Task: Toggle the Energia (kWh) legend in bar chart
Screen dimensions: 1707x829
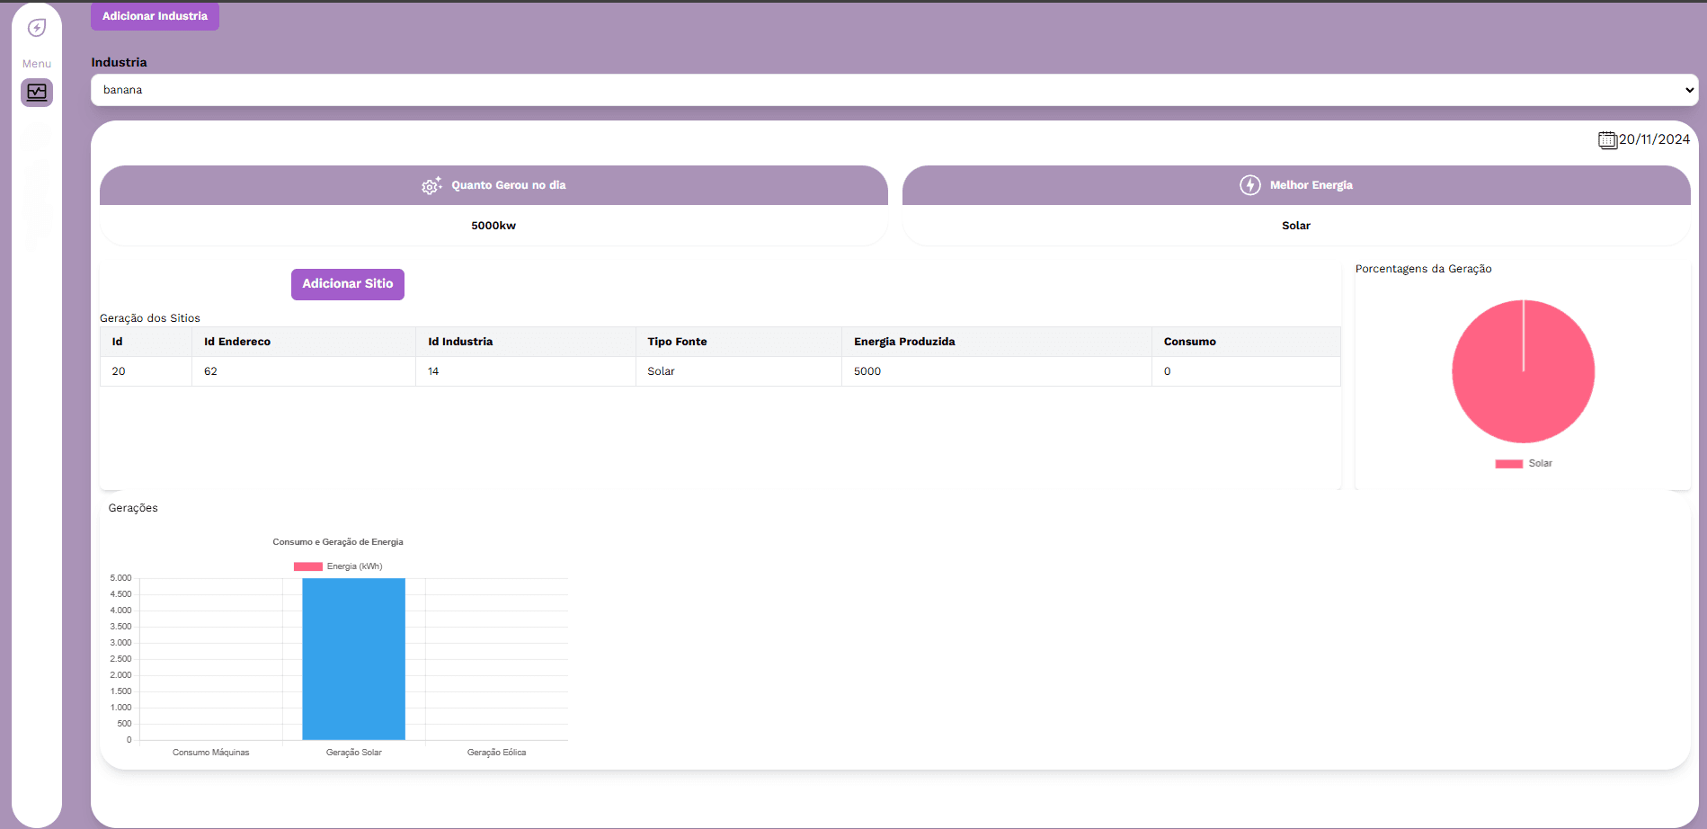Action: coord(338,566)
